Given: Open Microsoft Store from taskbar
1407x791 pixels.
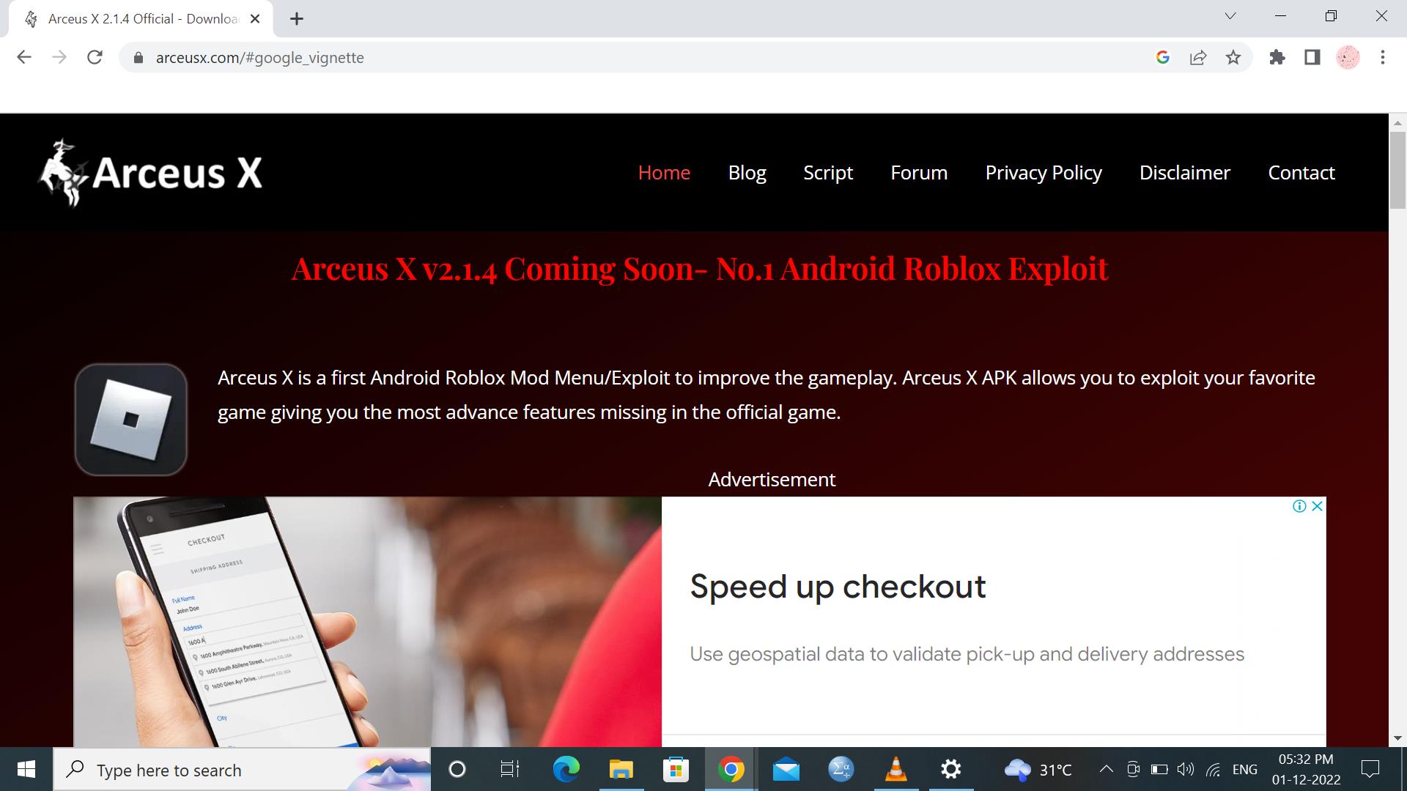Looking at the screenshot, I should (x=676, y=769).
